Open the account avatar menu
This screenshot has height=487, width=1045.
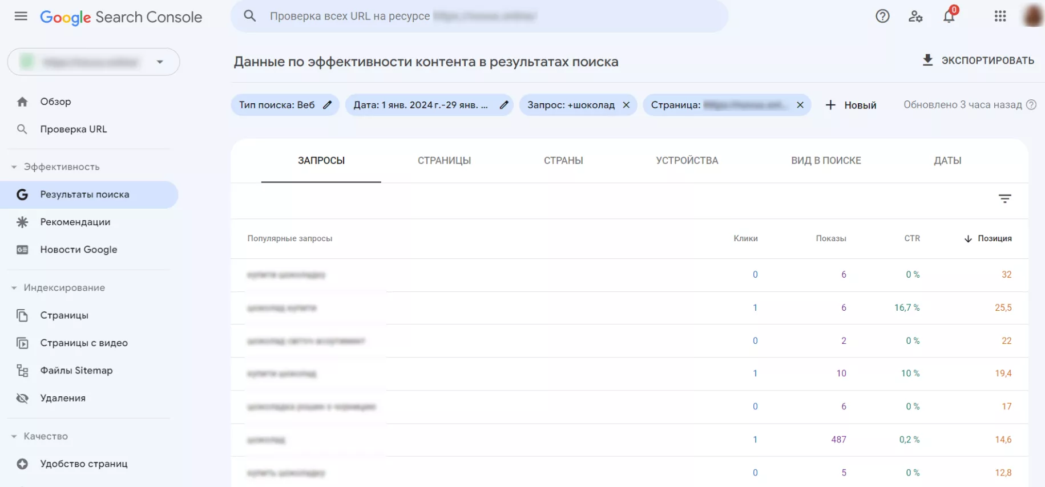click(x=1034, y=16)
